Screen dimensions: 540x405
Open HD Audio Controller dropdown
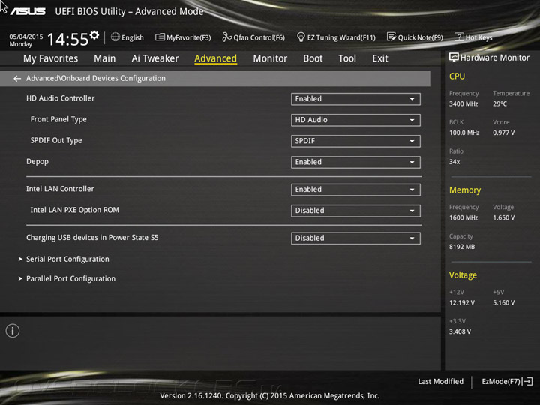point(355,99)
